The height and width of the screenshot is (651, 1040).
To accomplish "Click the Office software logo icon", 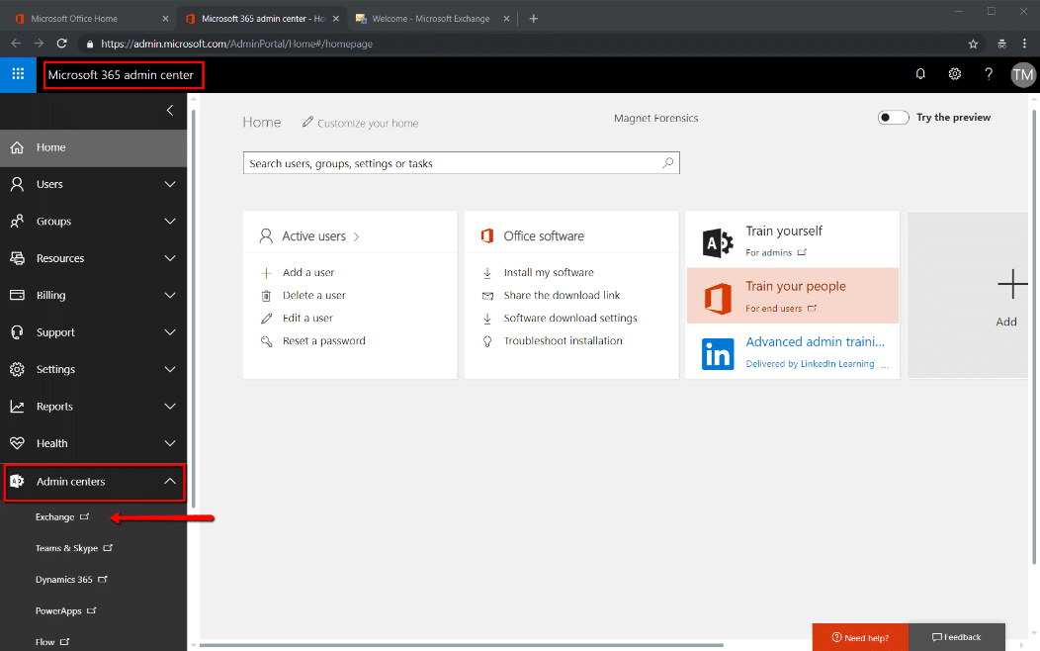I will coord(487,236).
